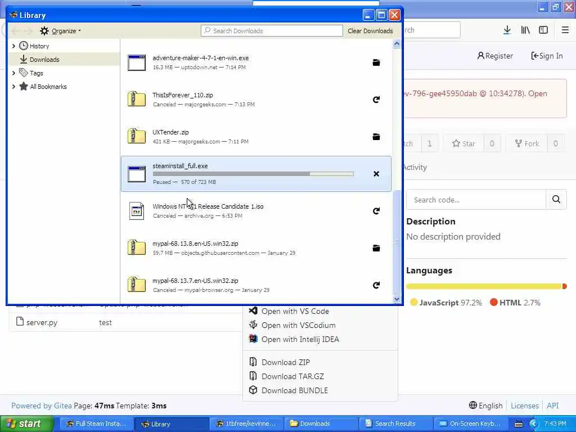Click the Powered by Gitea link
The height and width of the screenshot is (432, 576).
tap(42, 406)
